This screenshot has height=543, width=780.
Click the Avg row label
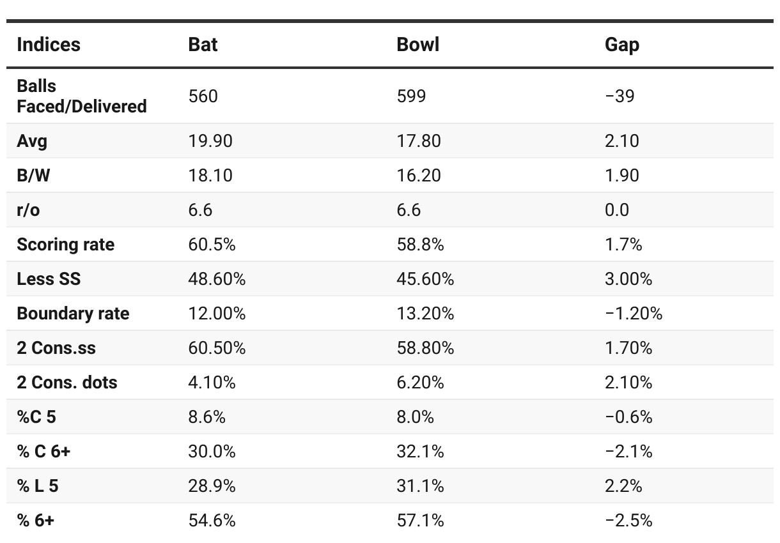click(x=32, y=141)
